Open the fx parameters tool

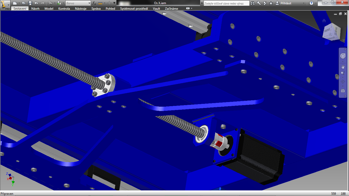coord(94,3)
